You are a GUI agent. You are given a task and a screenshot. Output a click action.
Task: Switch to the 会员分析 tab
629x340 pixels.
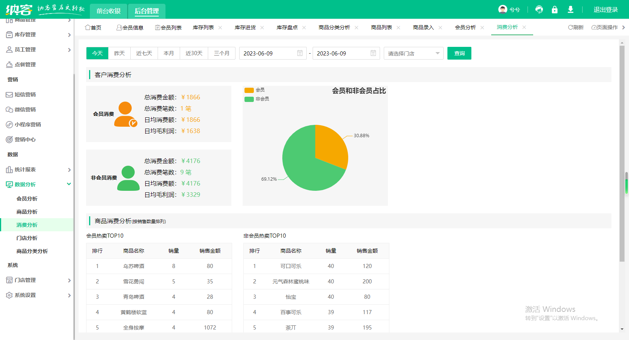[x=465, y=27]
